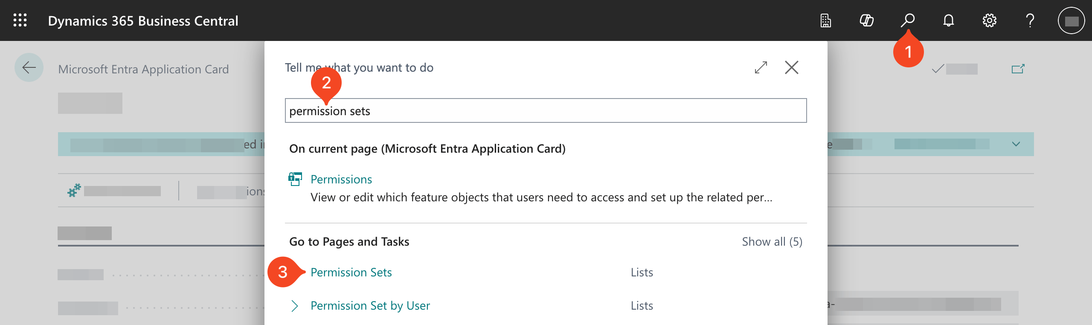Expand the notification bar chevron

[1016, 144]
